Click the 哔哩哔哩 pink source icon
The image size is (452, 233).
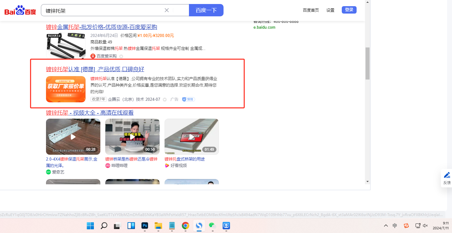[x=108, y=166]
